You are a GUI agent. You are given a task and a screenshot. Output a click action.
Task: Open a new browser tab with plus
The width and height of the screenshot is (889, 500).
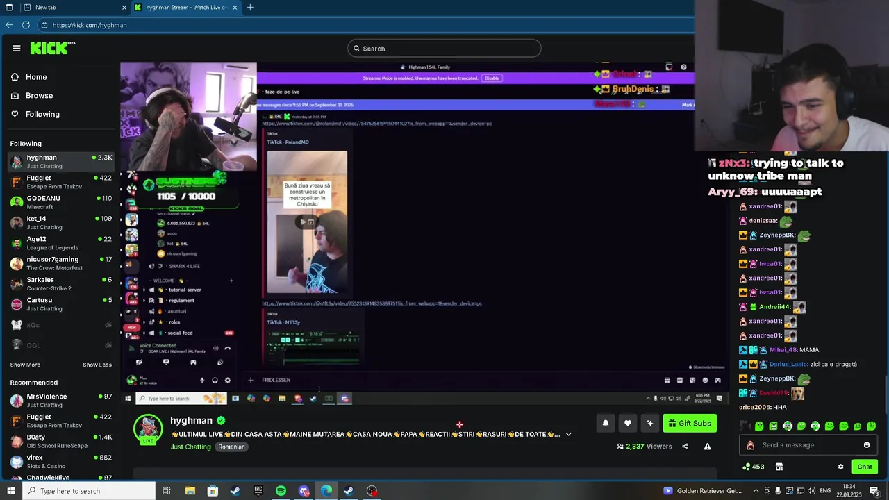pyautogui.click(x=250, y=7)
